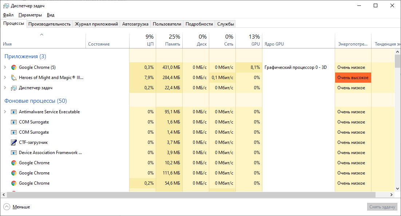Viewport: 401px width, 216px height.
Task: Sort processes by Память column header
Action: [169, 40]
